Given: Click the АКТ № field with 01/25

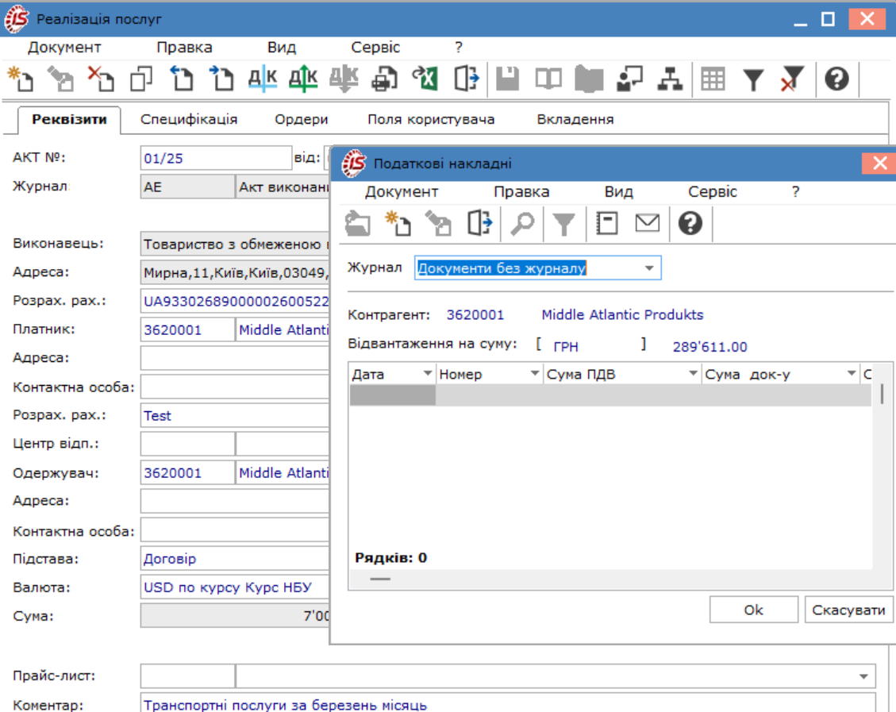Looking at the screenshot, I should [216, 158].
